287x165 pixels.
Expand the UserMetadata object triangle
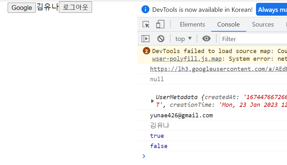coord(152,101)
